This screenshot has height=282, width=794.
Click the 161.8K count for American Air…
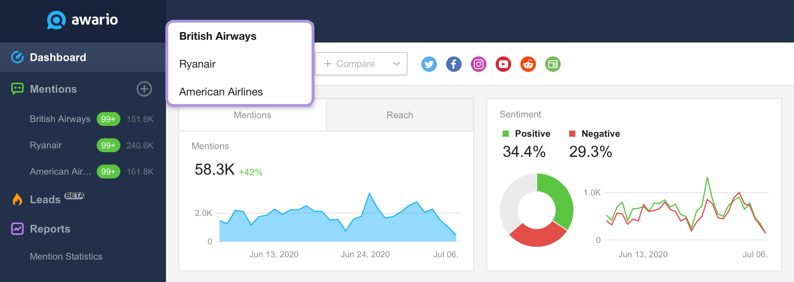[140, 172]
